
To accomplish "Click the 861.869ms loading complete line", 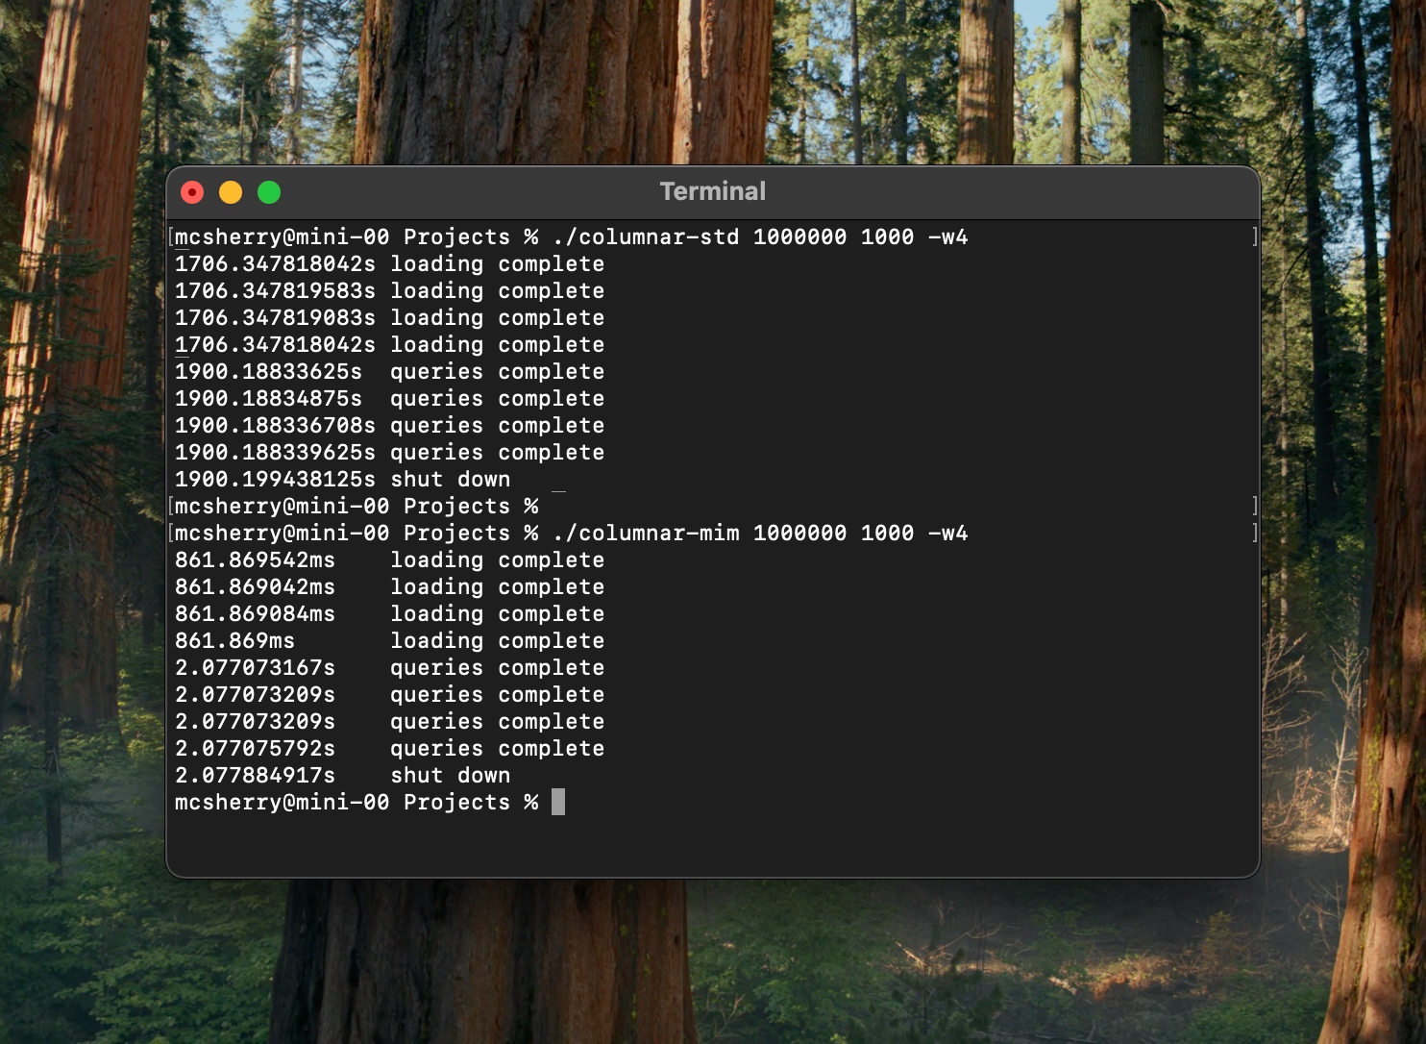I will (x=389, y=641).
